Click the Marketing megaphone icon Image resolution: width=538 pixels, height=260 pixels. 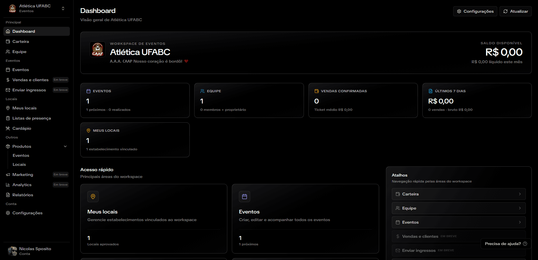tap(8, 175)
